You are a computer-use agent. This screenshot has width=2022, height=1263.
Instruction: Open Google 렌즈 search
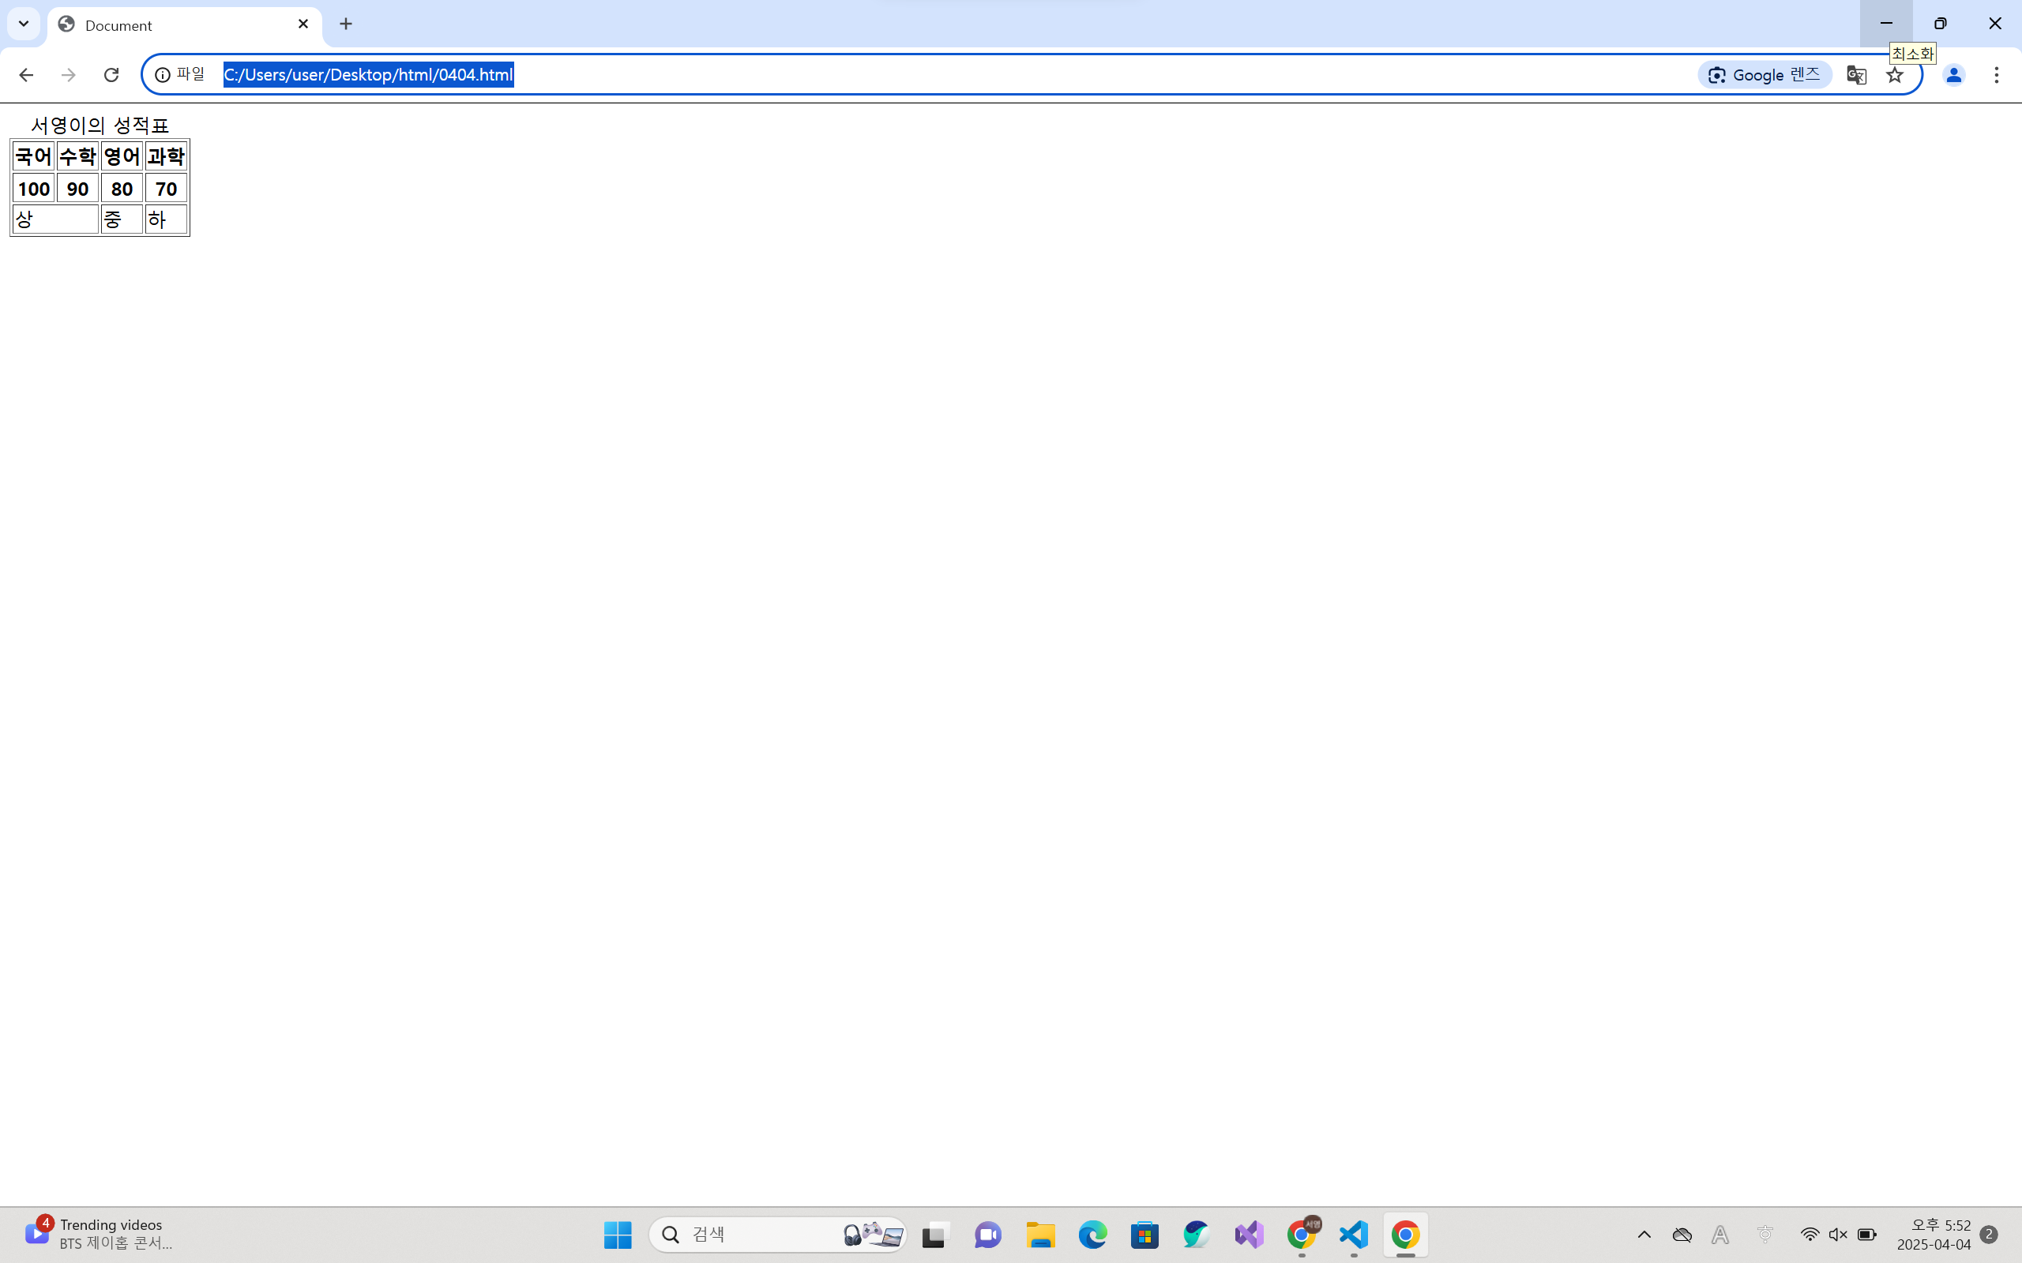[x=1764, y=75]
